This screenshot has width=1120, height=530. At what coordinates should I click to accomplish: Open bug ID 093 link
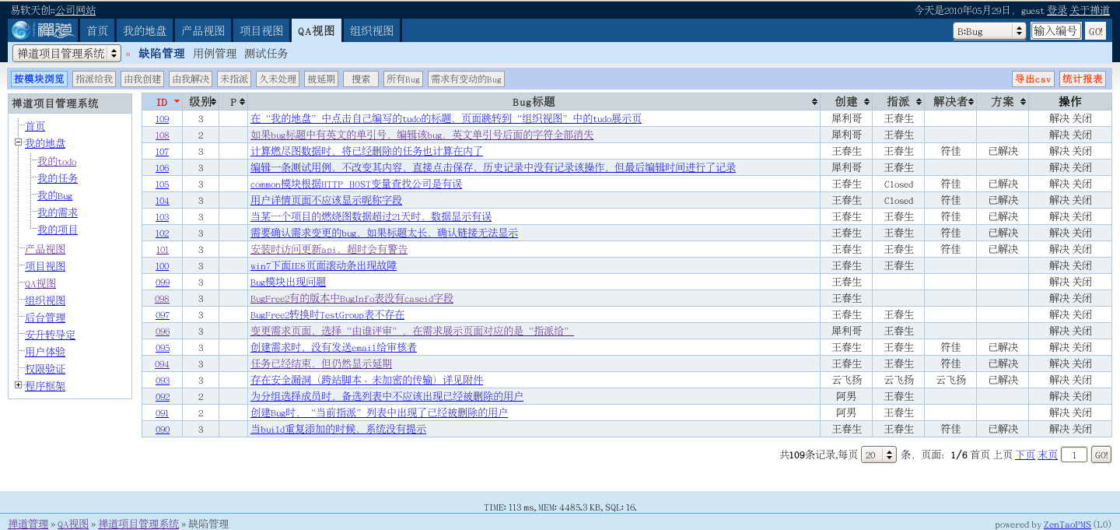pos(162,381)
